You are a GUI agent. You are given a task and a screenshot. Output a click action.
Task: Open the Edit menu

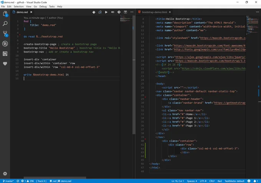(x=9, y=6)
